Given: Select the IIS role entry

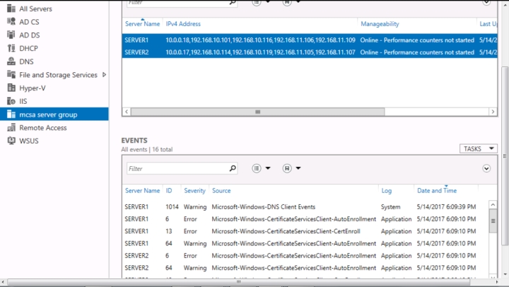Looking at the screenshot, I should coord(23,101).
